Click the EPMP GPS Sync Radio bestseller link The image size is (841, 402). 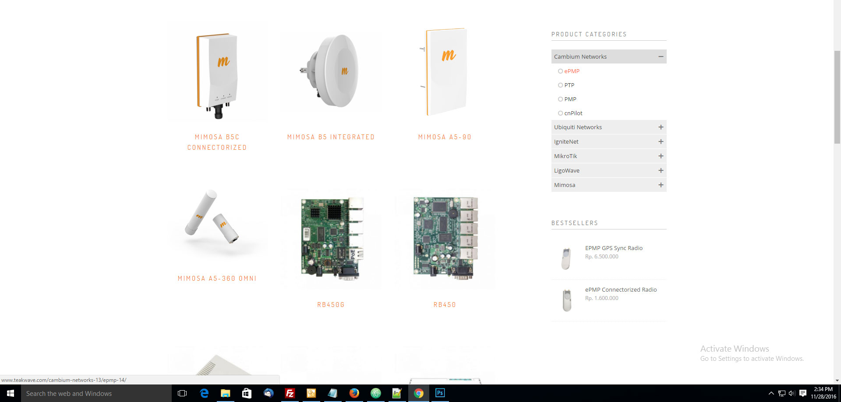(x=614, y=248)
